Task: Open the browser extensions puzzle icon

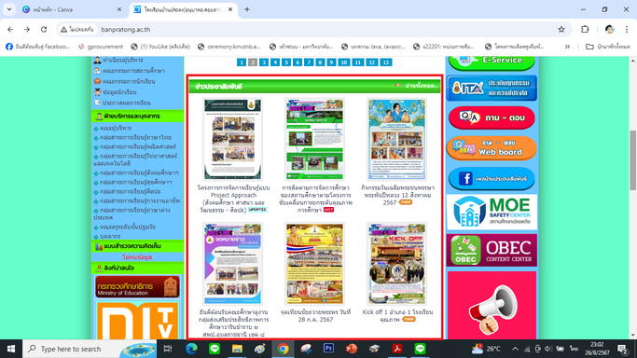Action: 585,29
